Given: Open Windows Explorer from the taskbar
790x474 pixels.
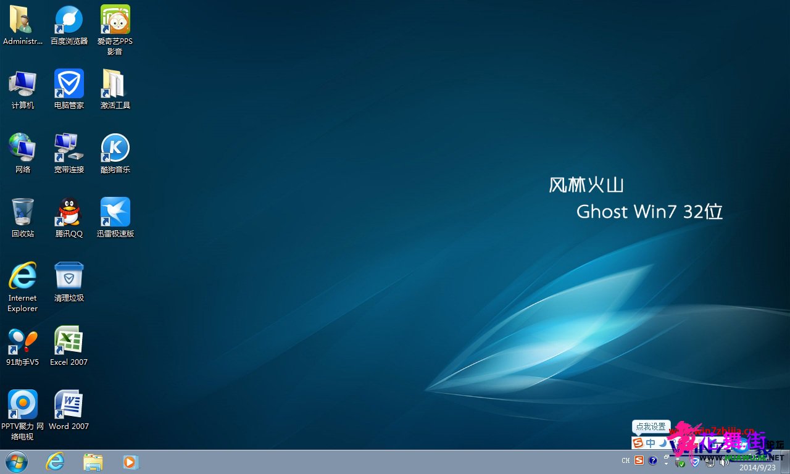Looking at the screenshot, I should point(93,462).
